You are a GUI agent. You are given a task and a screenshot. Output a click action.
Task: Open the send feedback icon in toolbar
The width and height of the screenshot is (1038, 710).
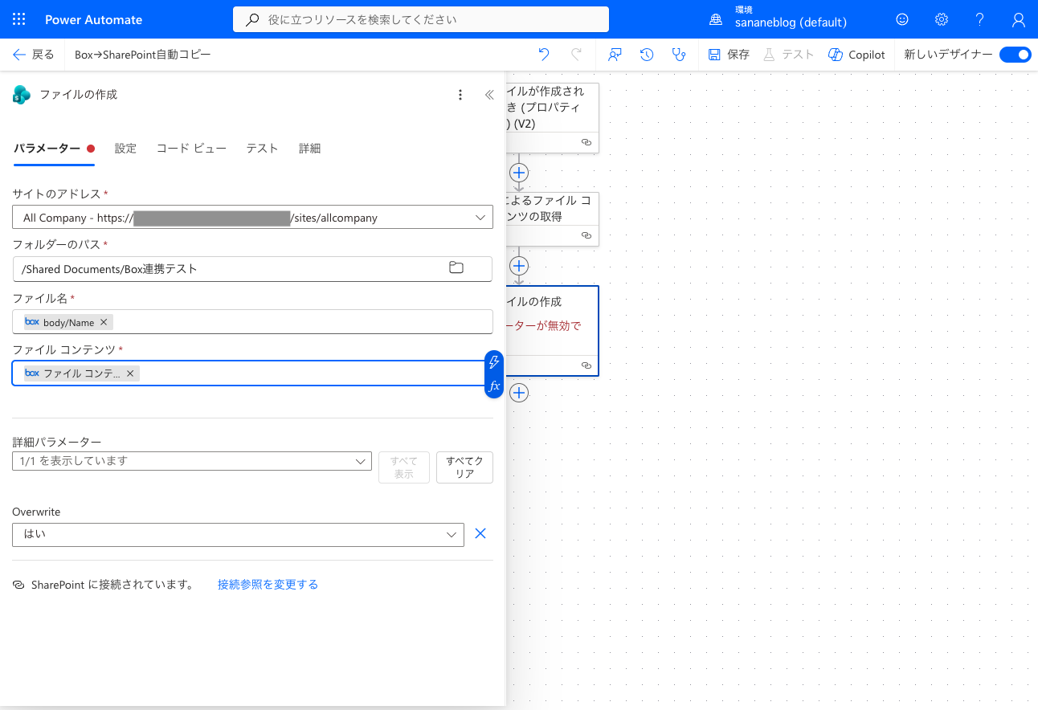coord(615,55)
